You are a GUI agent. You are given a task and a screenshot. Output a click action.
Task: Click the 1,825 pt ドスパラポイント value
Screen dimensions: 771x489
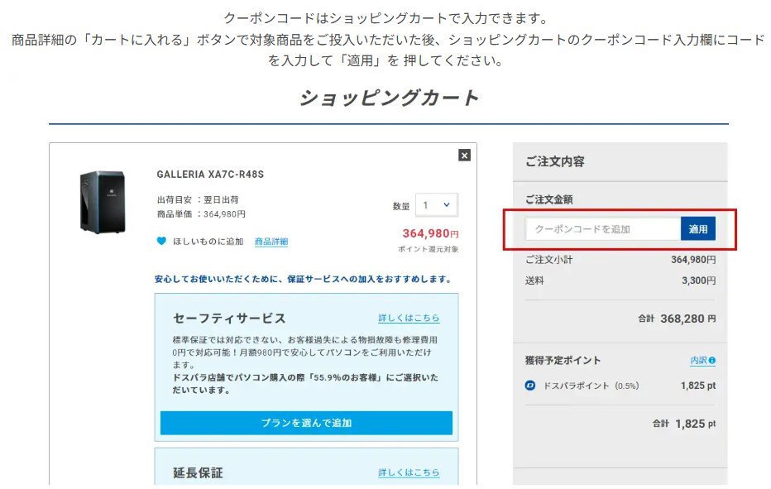(x=698, y=386)
